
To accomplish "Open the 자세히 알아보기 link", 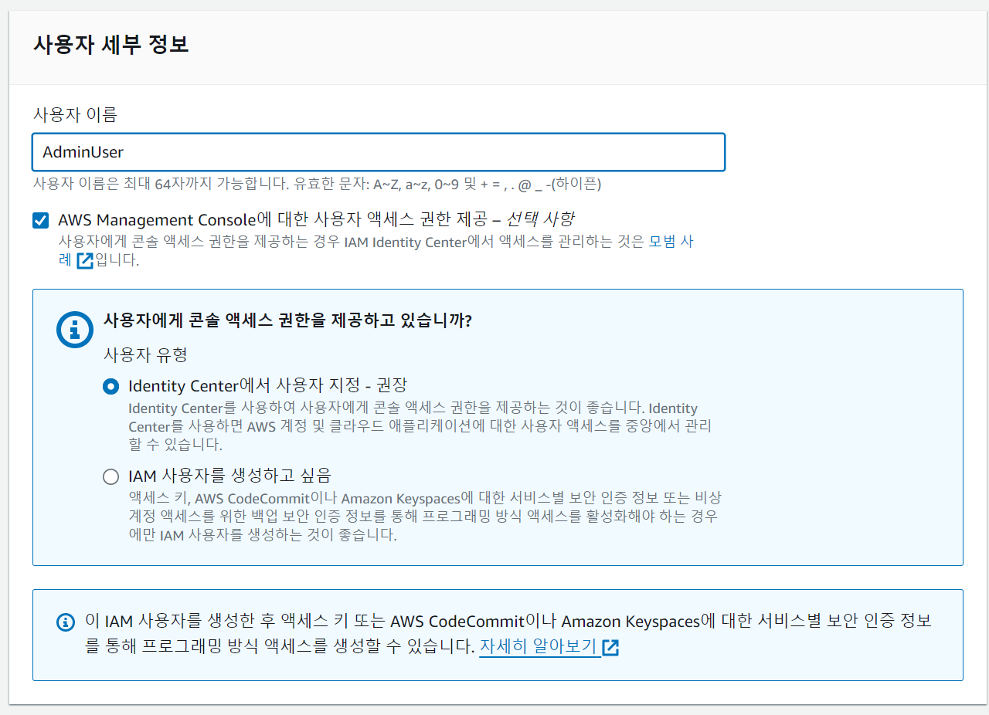I will [x=539, y=646].
